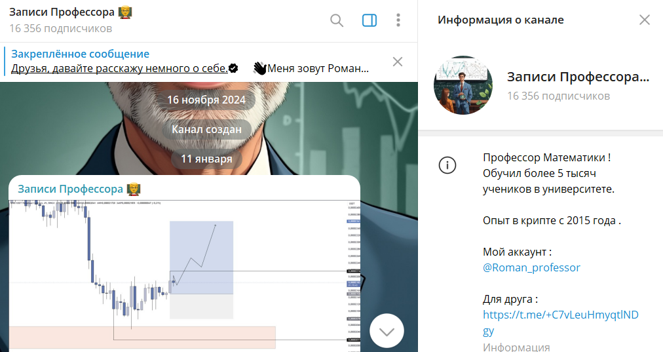Open search in the channel
Viewport: 663px width, 352px height.
coord(337,20)
